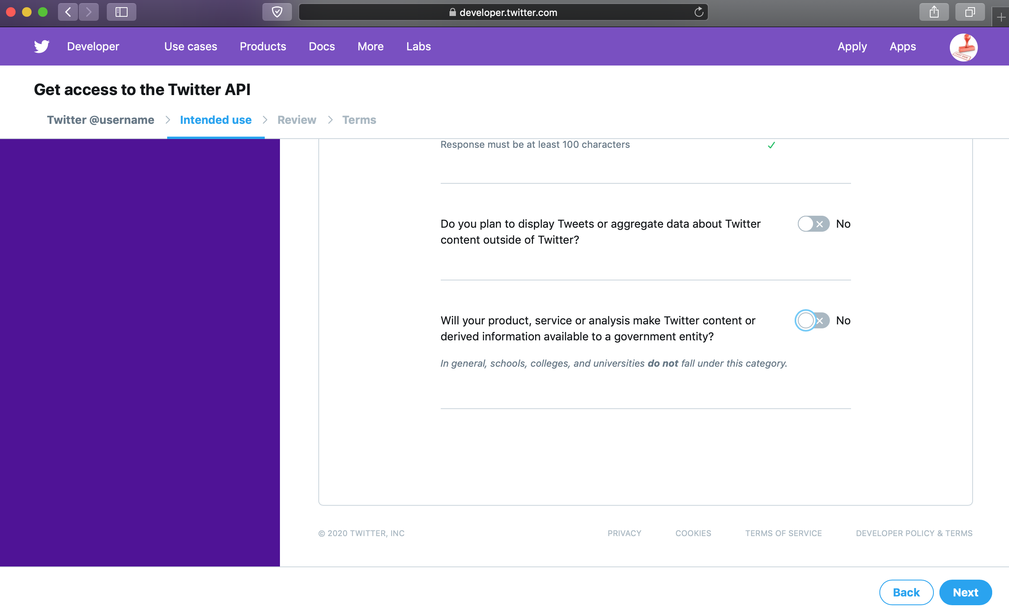The image size is (1009, 616).
Task: Select the Review step
Action: pos(296,120)
